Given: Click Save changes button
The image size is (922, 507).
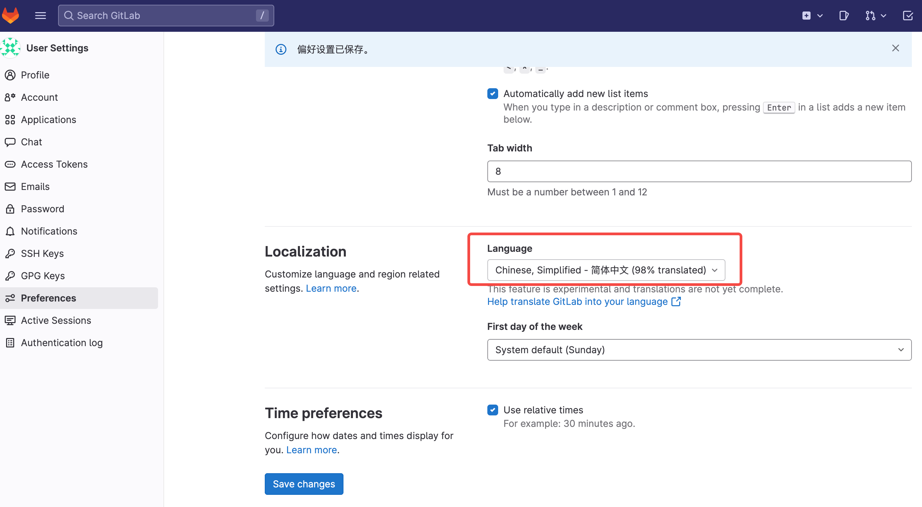Looking at the screenshot, I should pyautogui.click(x=303, y=483).
